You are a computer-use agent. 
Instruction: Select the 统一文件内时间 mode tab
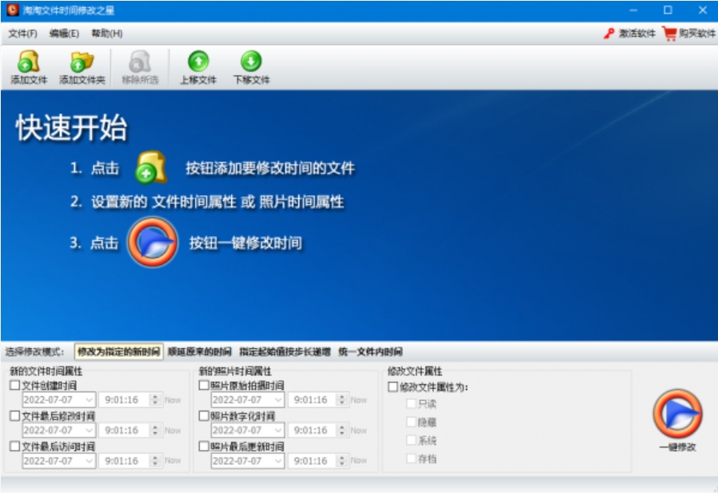370,351
